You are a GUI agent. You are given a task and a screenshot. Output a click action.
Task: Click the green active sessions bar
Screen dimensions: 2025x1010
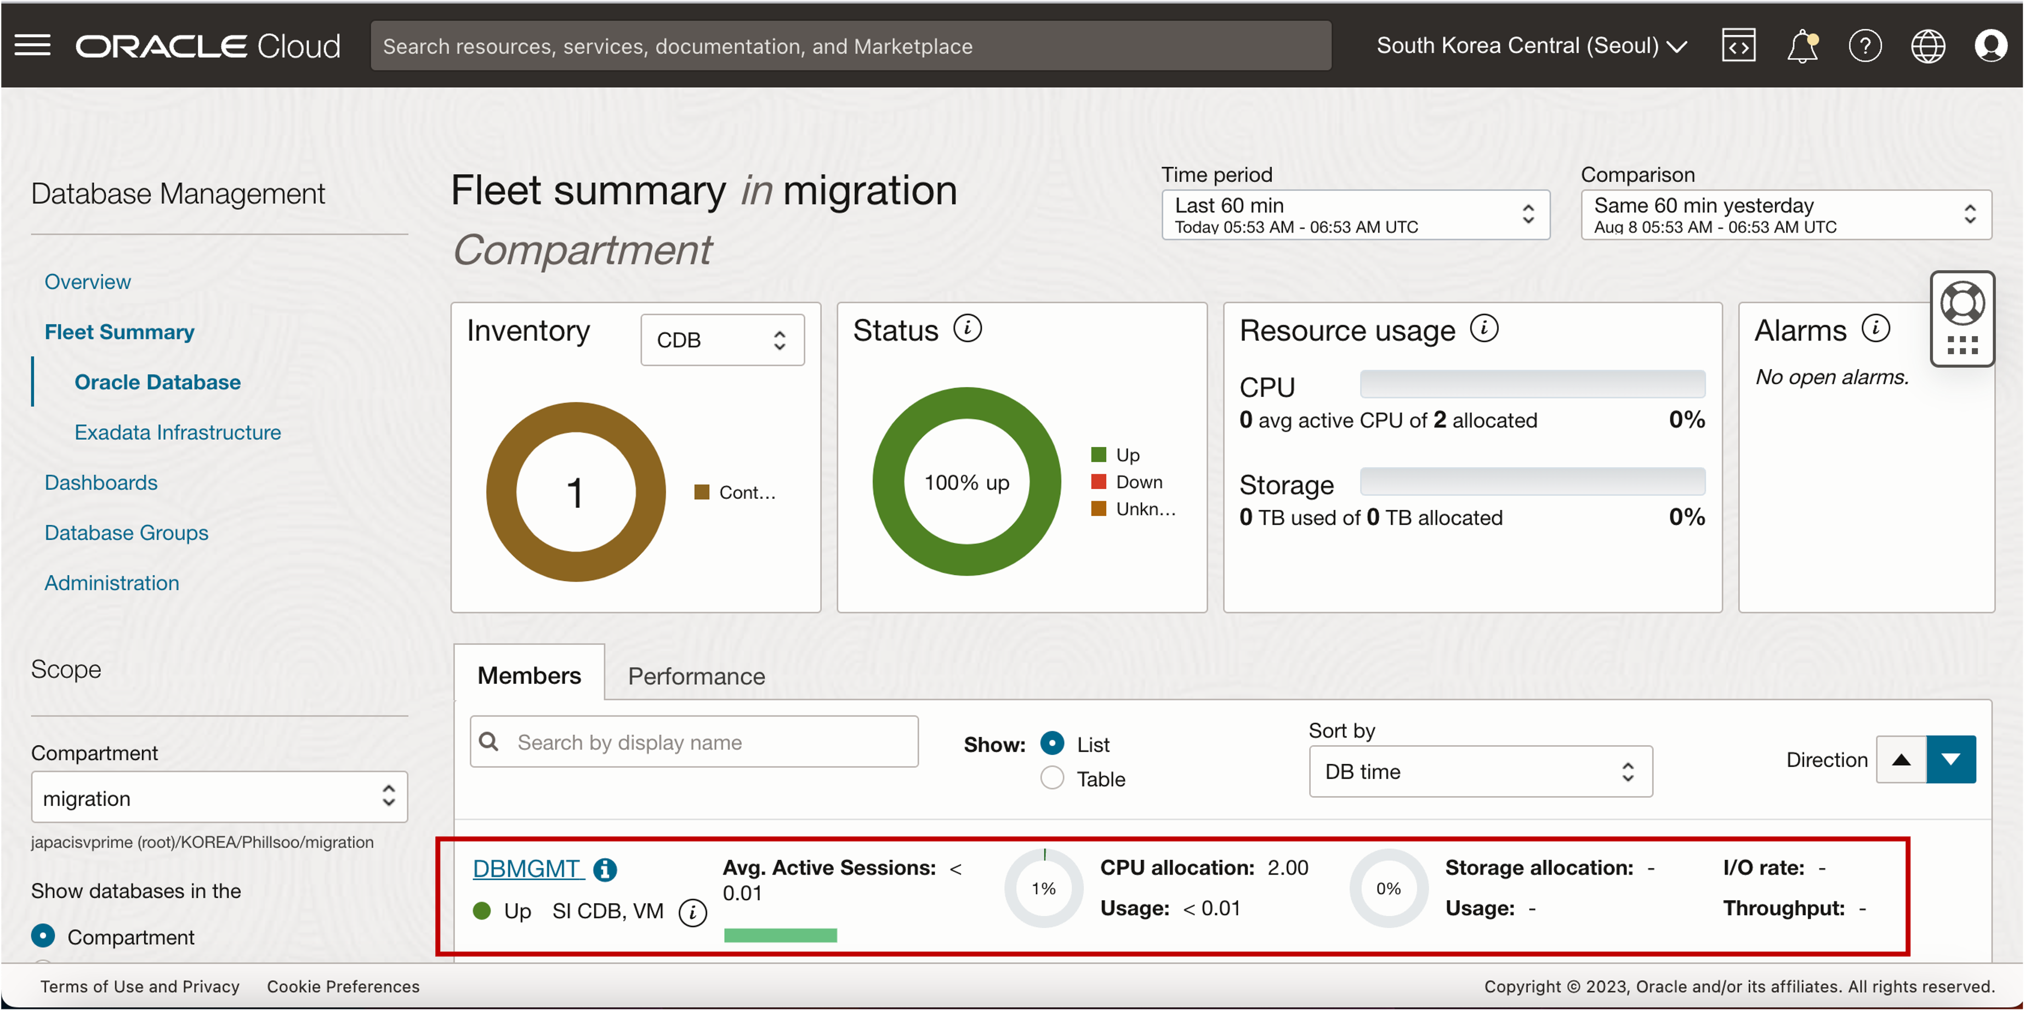click(781, 935)
